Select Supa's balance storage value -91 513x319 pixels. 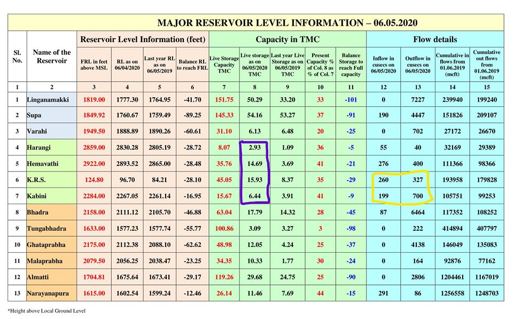click(x=351, y=115)
